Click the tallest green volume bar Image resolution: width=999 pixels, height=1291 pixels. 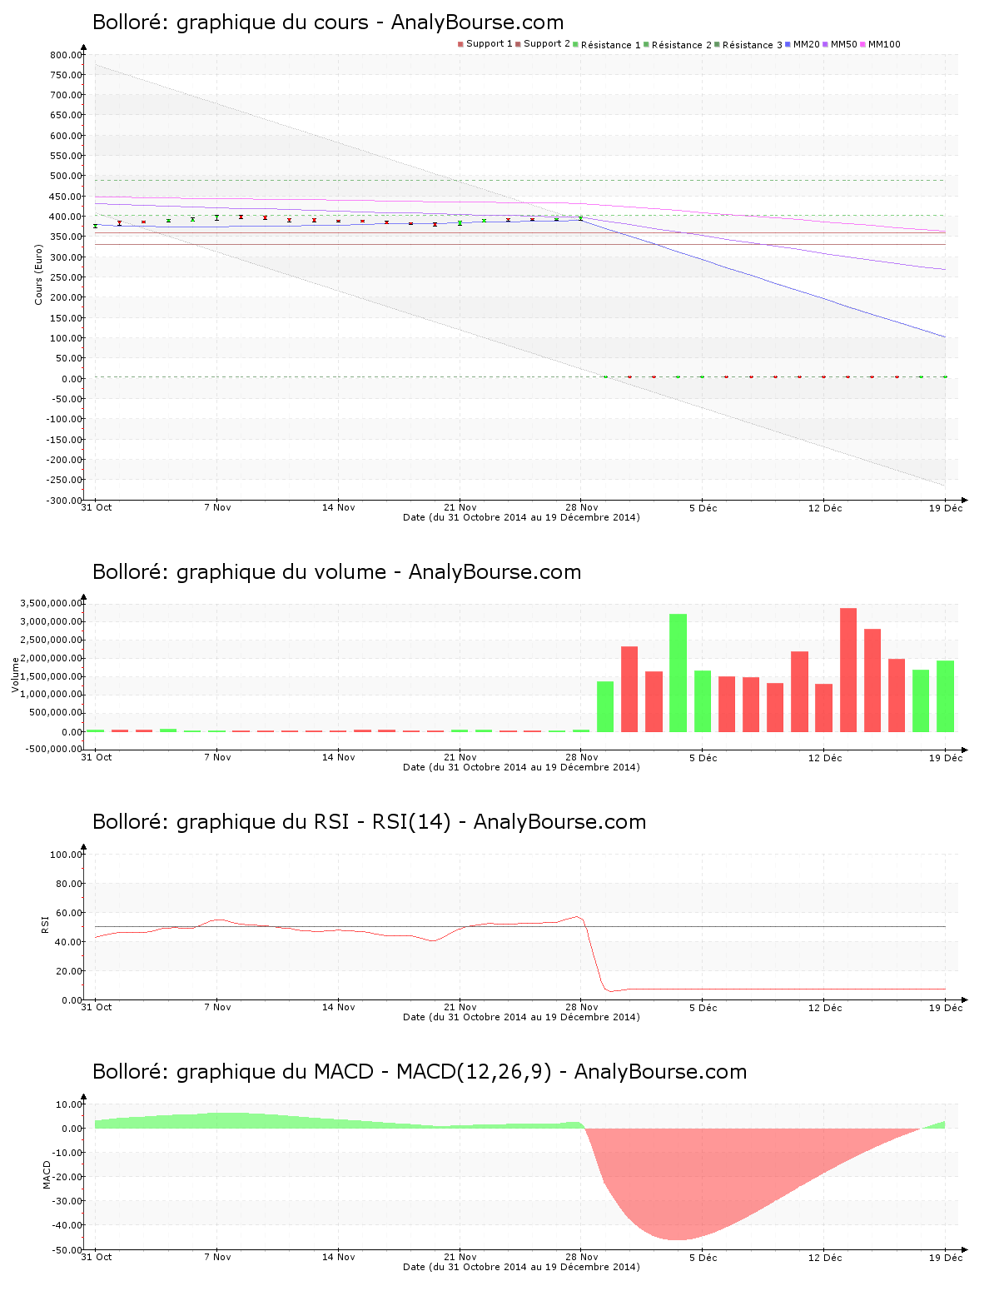tap(678, 673)
